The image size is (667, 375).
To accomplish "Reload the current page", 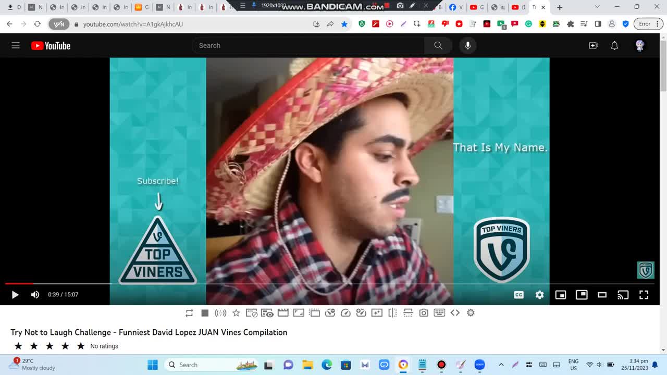I will point(38,24).
